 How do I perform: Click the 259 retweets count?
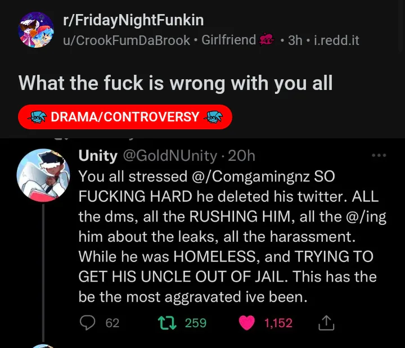(196, 323)
